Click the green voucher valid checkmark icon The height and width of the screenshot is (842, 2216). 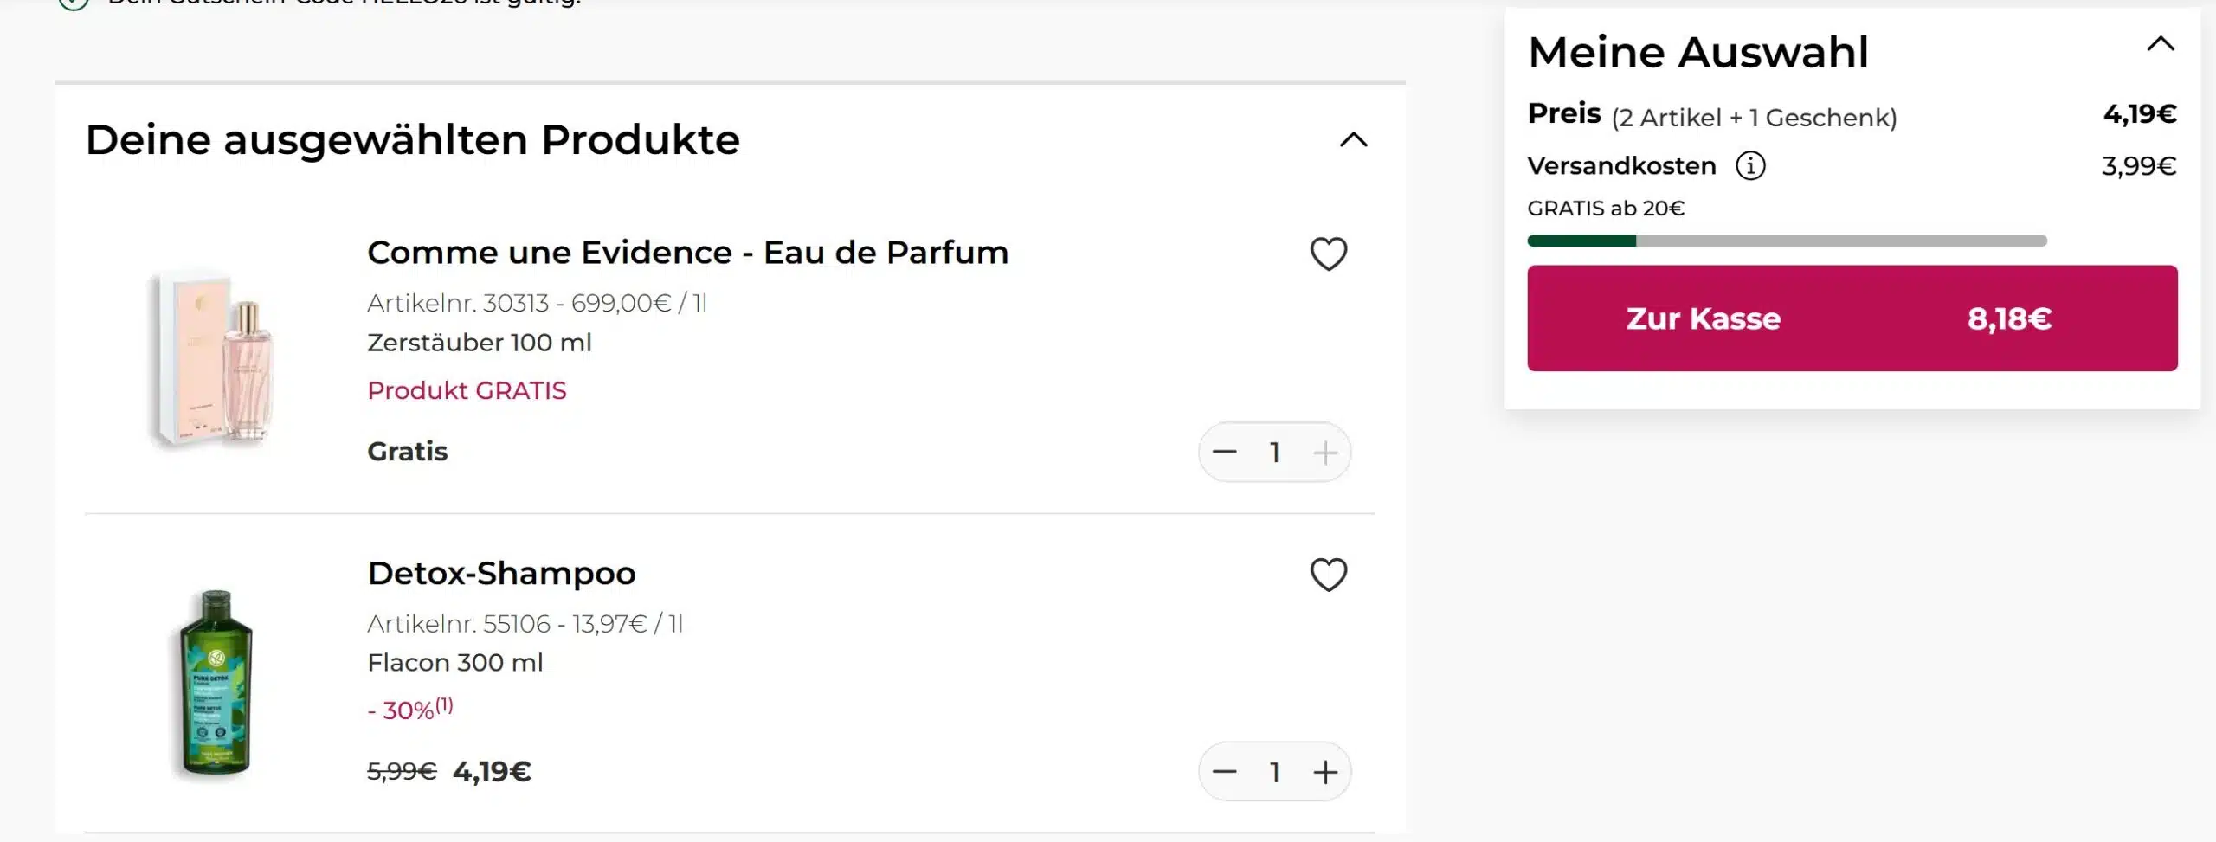tap(74, 3)
